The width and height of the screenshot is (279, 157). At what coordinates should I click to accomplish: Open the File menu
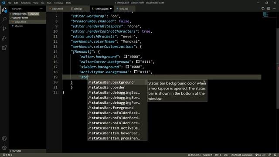coord(10,3)
